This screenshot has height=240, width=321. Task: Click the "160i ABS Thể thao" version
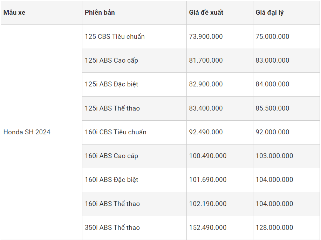coord(112,204)
